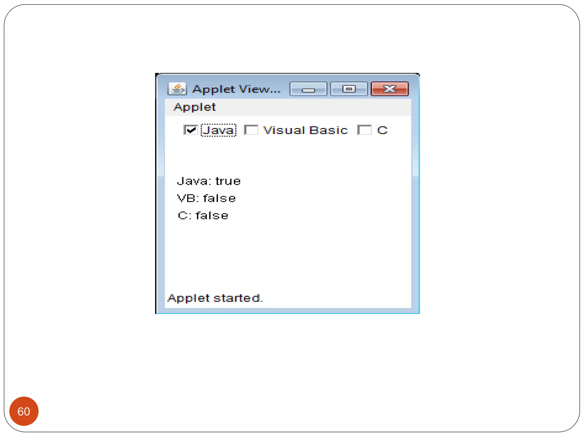Viewport: 584px width, 438px height.
Task: Maximize the Applet Viewer window
Action: [x=349, y=89]
